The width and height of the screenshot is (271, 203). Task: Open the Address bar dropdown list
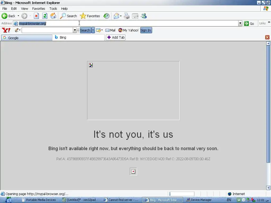(x=240, y=23)
